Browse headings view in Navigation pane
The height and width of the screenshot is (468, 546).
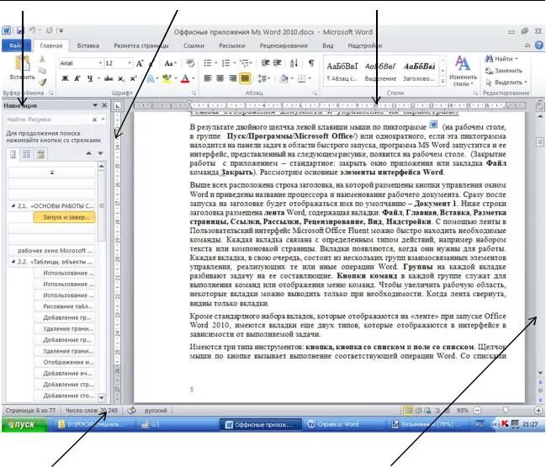(x=13, y=154)
